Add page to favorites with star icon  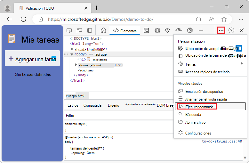pyautogui.click(x=224, y=19)
